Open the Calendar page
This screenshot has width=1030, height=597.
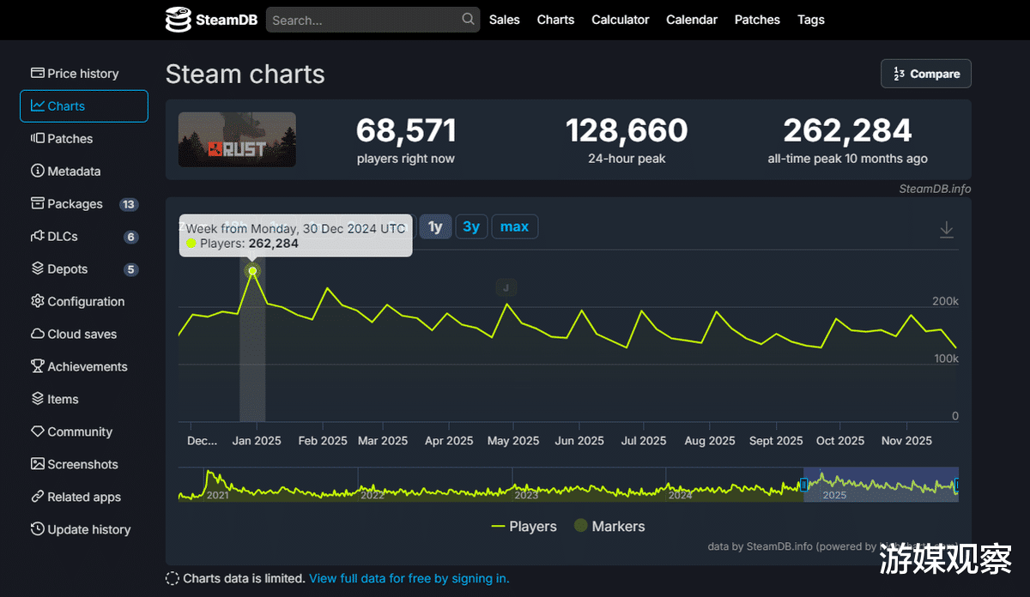point(692,19)
